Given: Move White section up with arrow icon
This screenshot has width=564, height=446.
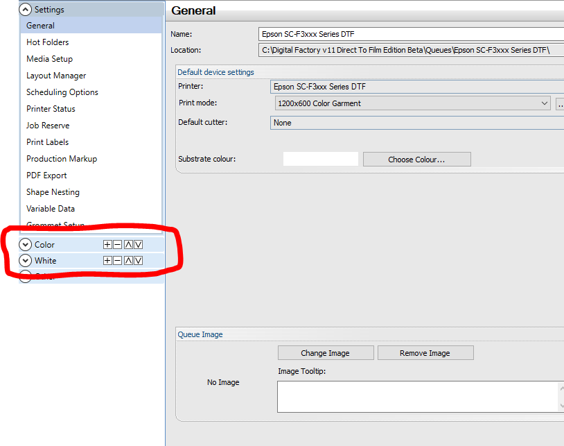Looking at the screenshot, I should click(128, 261).
